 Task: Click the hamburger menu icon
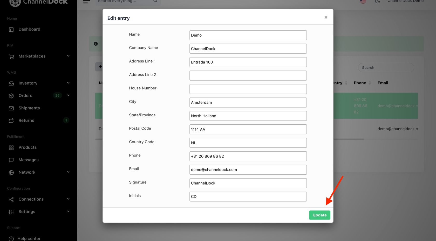pos(86,1)
